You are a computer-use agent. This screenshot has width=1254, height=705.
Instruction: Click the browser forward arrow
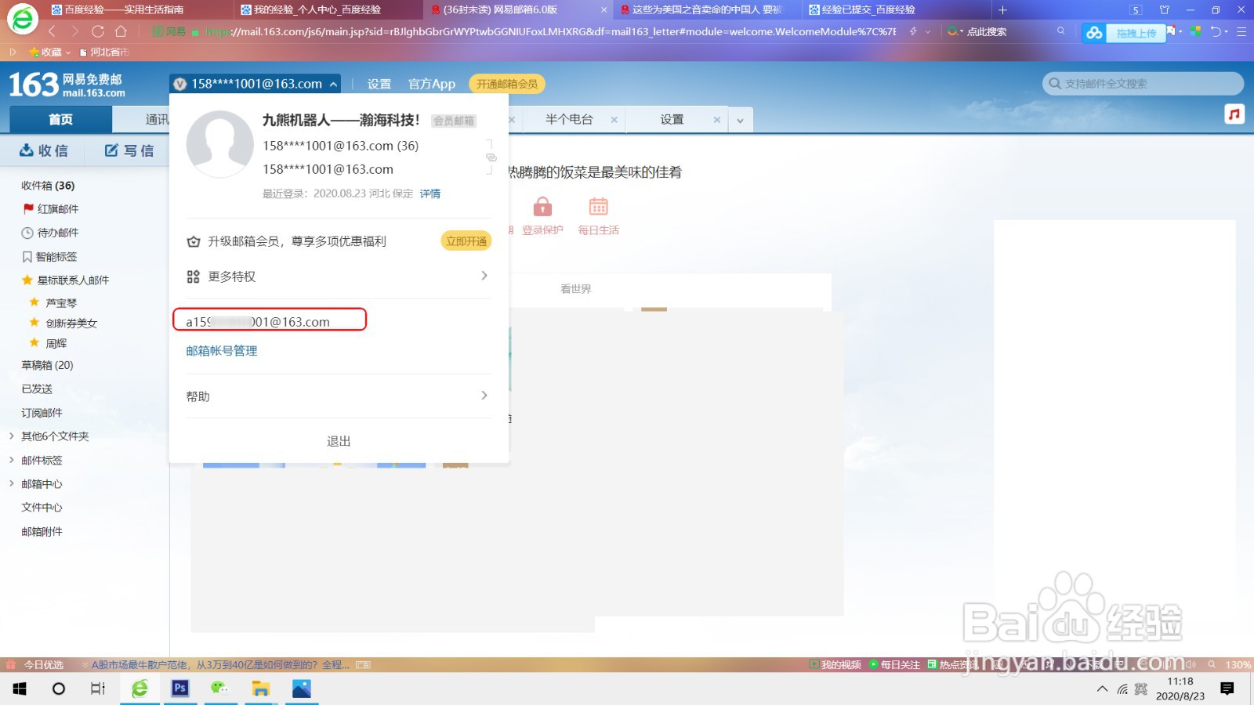point(74,31)
